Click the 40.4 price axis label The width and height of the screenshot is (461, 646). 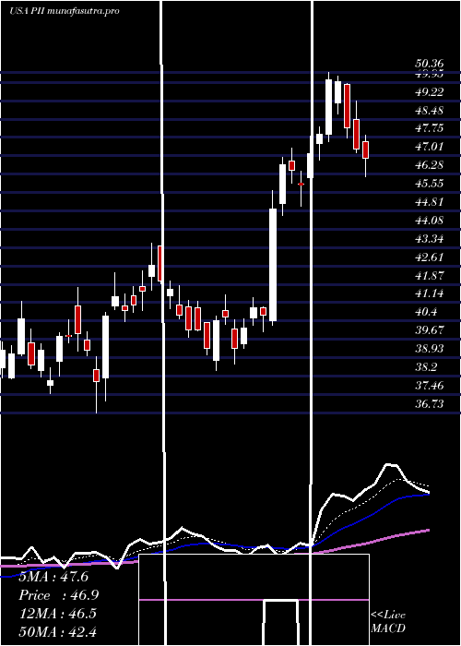tap(426, 312)
